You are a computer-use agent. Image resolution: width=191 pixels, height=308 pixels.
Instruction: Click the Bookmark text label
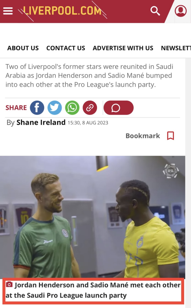coord(143,136)
